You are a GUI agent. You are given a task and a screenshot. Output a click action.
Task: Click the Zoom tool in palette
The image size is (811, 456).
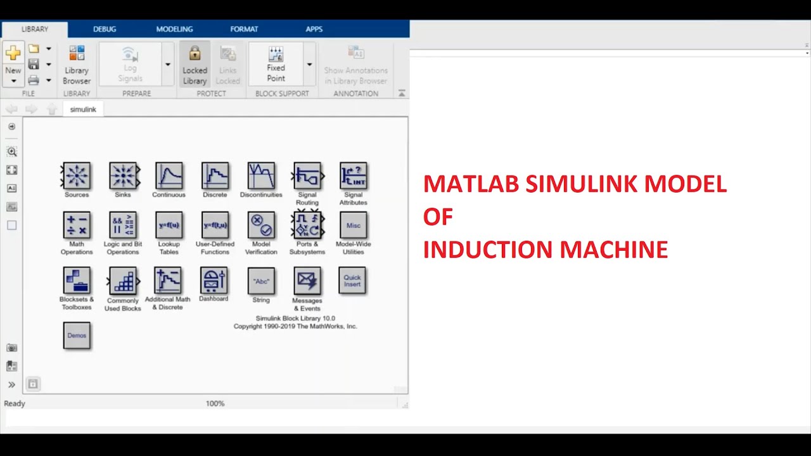(11, 151)
